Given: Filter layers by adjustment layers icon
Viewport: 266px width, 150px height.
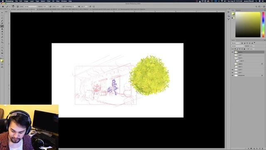Looking at the screenshot, I should [244, 43].
